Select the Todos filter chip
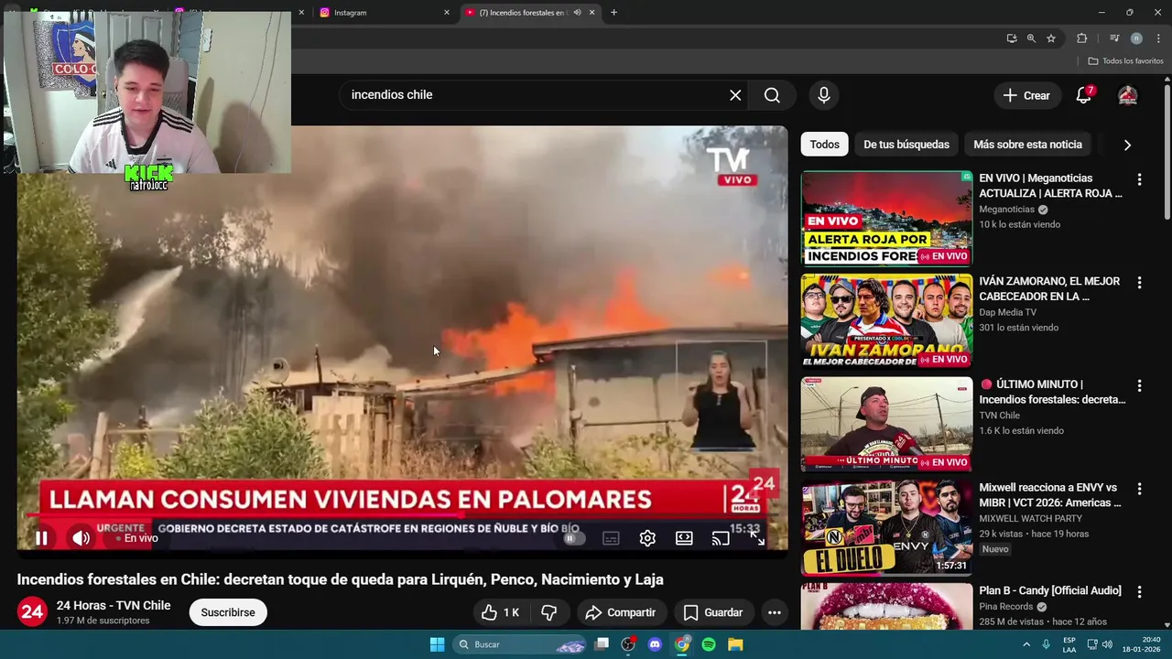This screenshot has height=659, width=1172. tap(824, 145)
